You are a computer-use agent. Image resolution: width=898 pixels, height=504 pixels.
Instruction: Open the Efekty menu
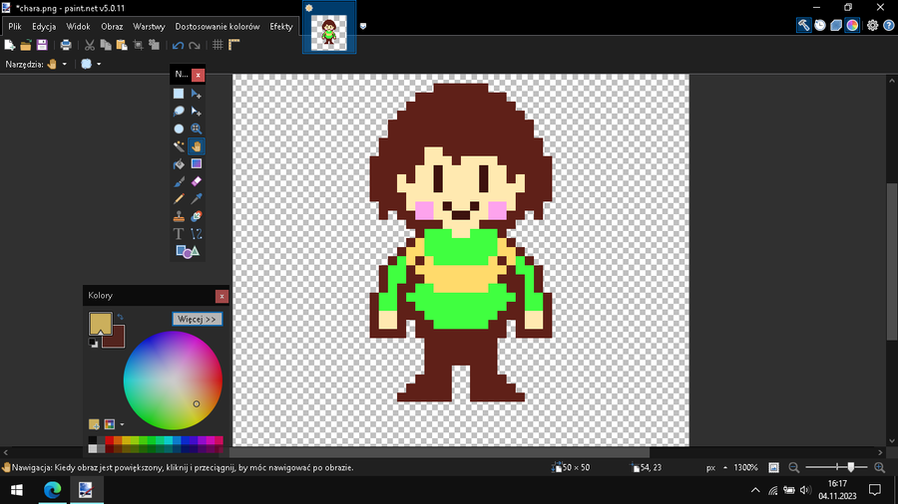click(x=281, y=26)
